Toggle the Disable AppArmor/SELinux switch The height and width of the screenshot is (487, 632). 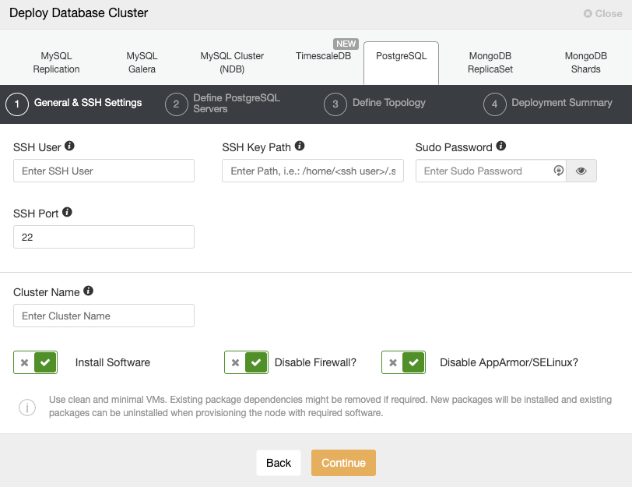tap(403, 362)
